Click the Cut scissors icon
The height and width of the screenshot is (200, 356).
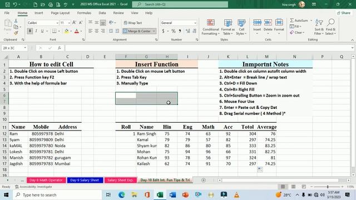(16, 21)
